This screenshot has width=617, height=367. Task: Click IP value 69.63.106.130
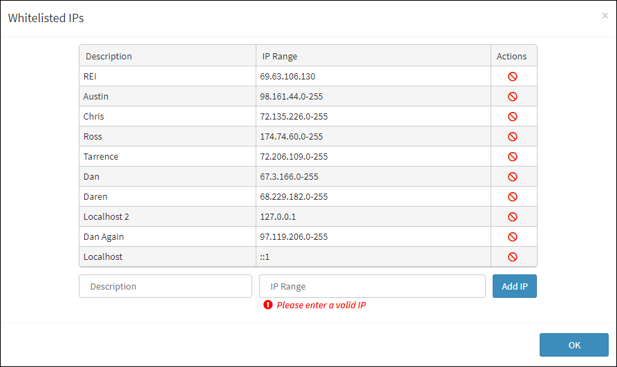coord(287,77)
